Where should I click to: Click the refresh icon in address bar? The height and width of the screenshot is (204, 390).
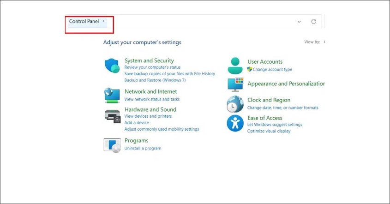tap(314, 22)
